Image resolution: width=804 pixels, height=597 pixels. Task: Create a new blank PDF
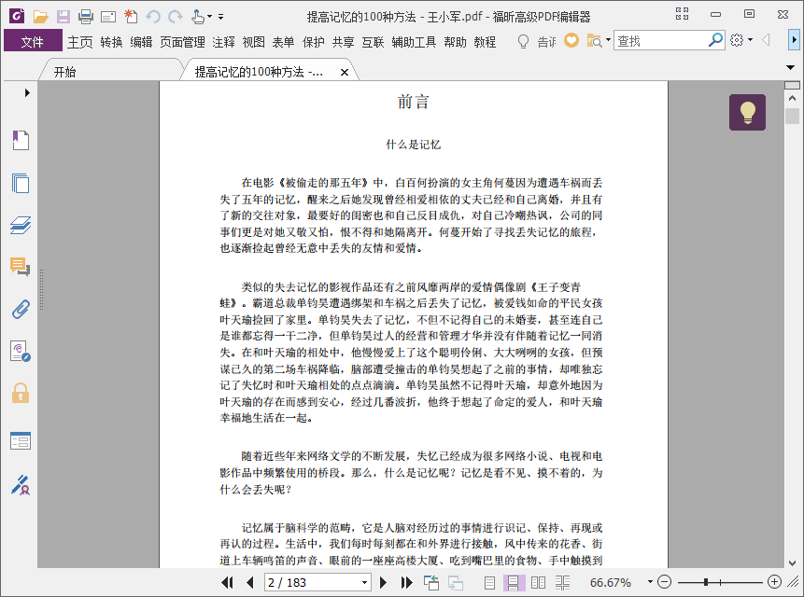(x=131, y=17)
